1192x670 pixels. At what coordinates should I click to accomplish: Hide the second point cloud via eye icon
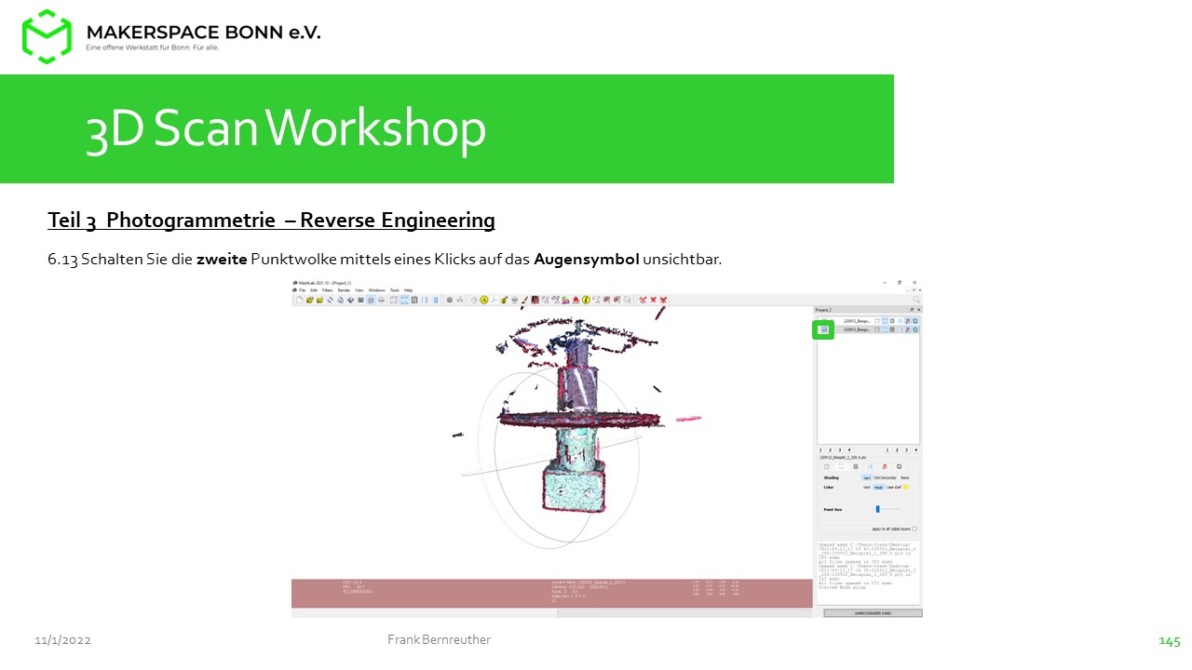(x=823, y=329)
